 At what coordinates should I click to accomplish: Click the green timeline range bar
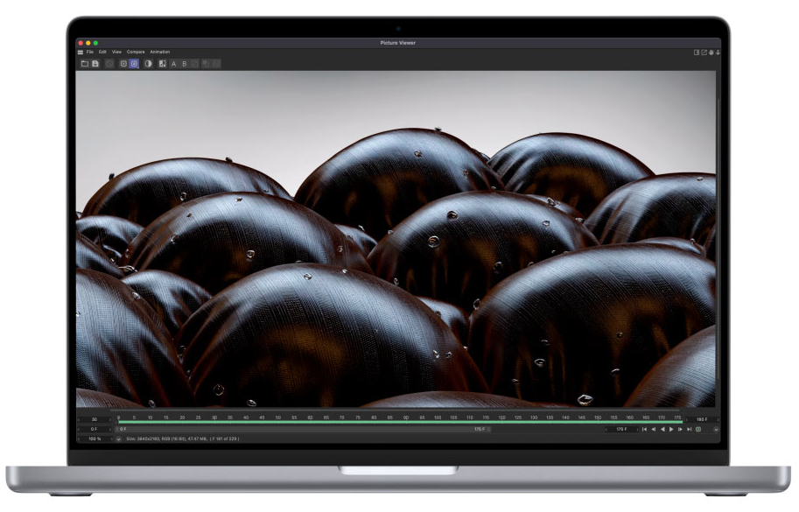[400, 423]
